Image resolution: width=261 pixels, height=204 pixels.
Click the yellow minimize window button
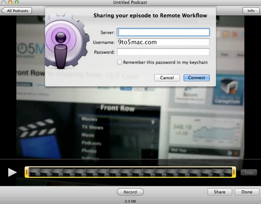coord(10,3)
